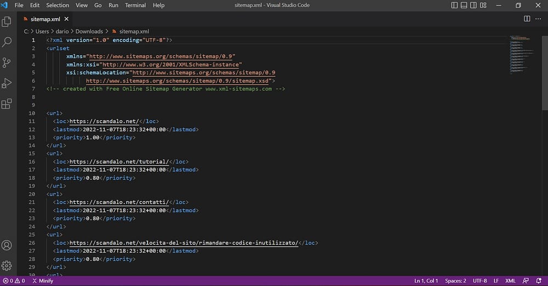The height and width of the screenshot is (286, 548).
Task: Click line number 25 in gutter
Action: tap(32, 235)
